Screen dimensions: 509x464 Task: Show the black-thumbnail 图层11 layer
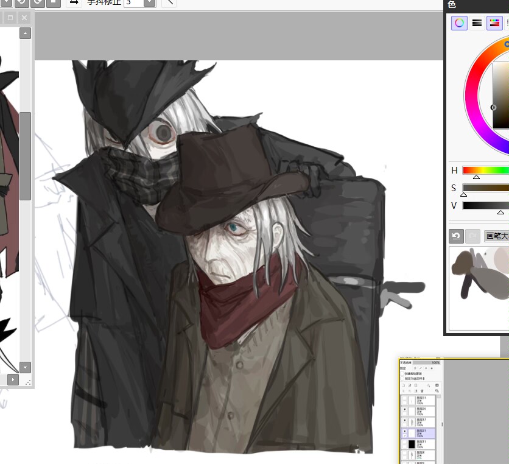[x=405, y=442]
